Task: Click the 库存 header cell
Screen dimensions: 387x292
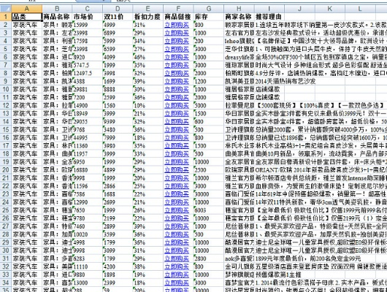Action: pyautogui.click(x=209, y=17)
